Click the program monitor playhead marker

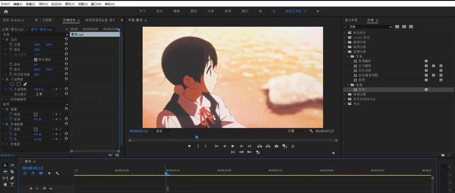(x=197, y=137)
